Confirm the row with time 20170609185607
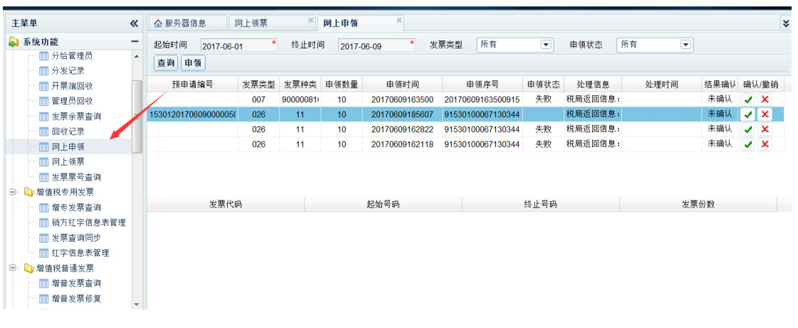798x328 pixels. point(747,115)
